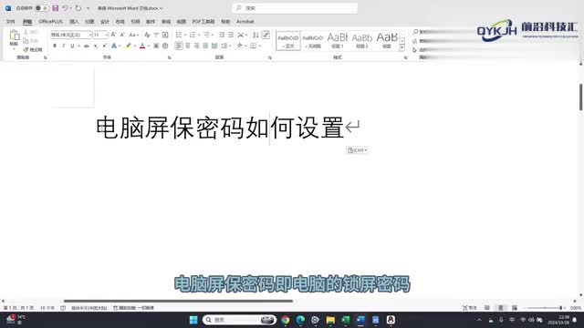Image resolution: width=584 pixels, height=328 pixels.
Task: Open the Shading color dropdown
Action: [245, 46]
